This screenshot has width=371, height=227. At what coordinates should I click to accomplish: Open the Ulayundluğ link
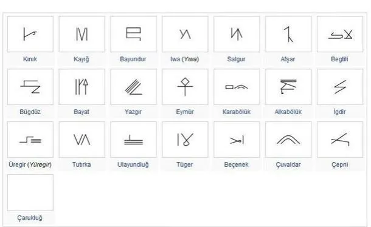coord(133,164)
